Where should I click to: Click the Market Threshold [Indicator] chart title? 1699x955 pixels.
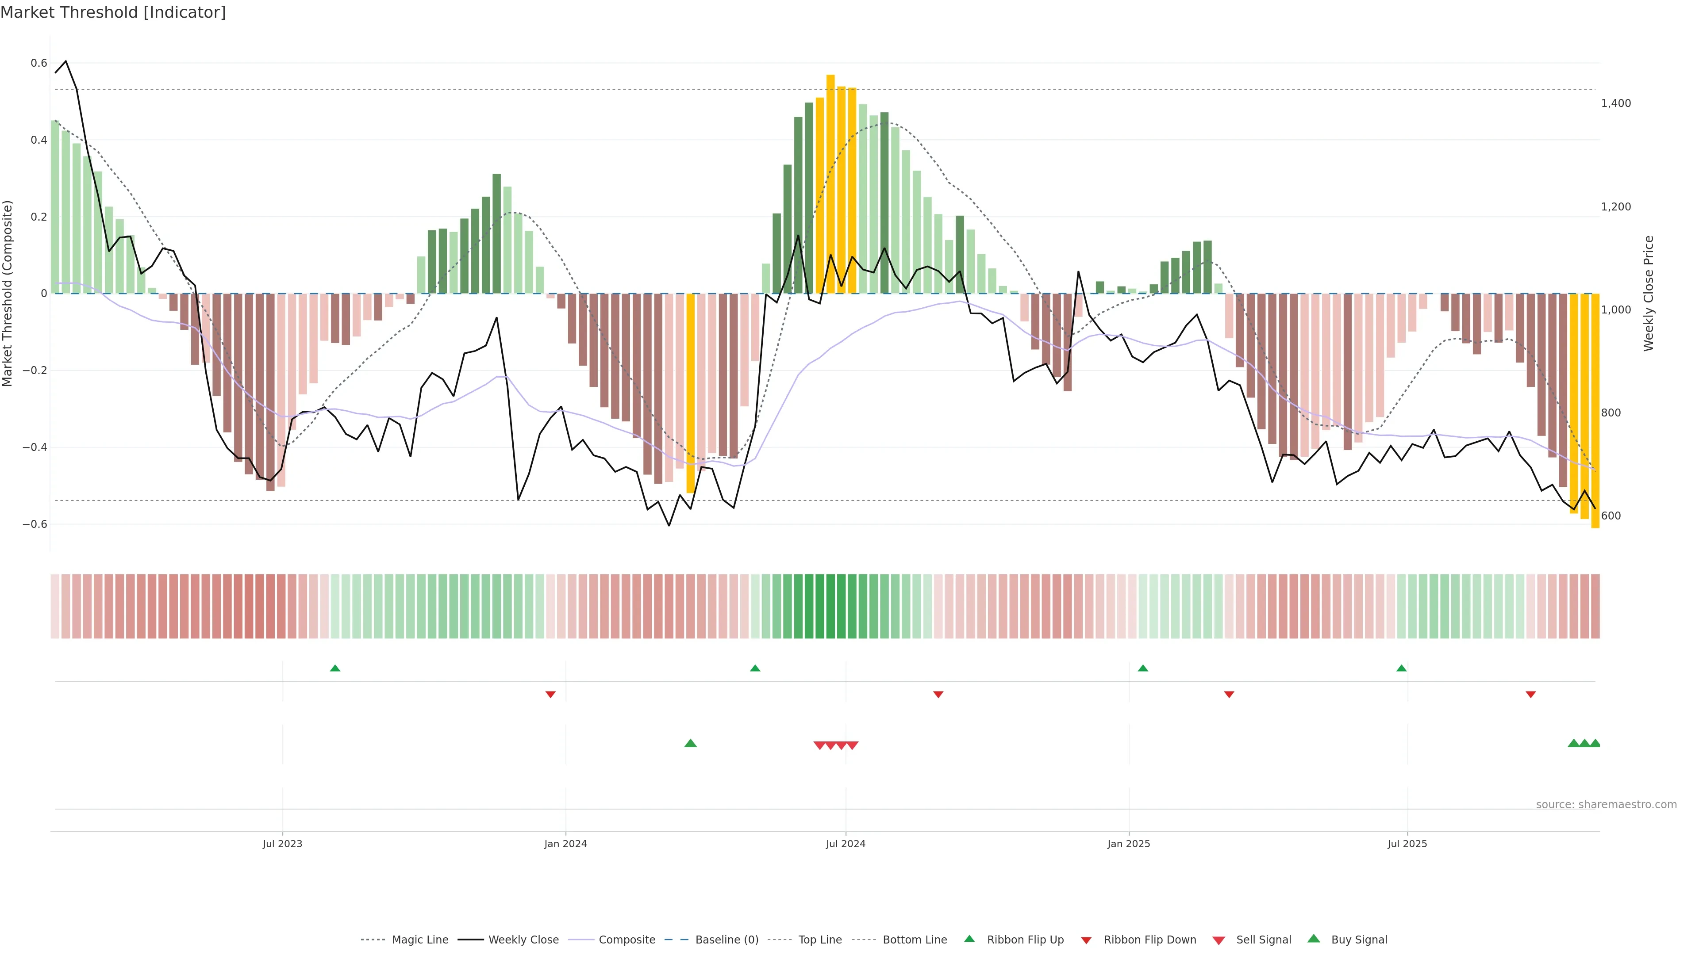point(113,12)
